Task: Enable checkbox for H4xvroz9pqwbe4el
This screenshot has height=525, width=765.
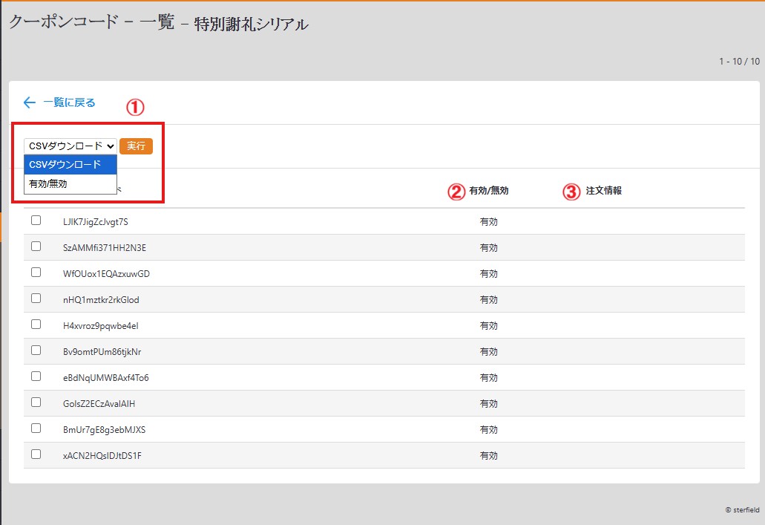Action: [x=36, y=325]
